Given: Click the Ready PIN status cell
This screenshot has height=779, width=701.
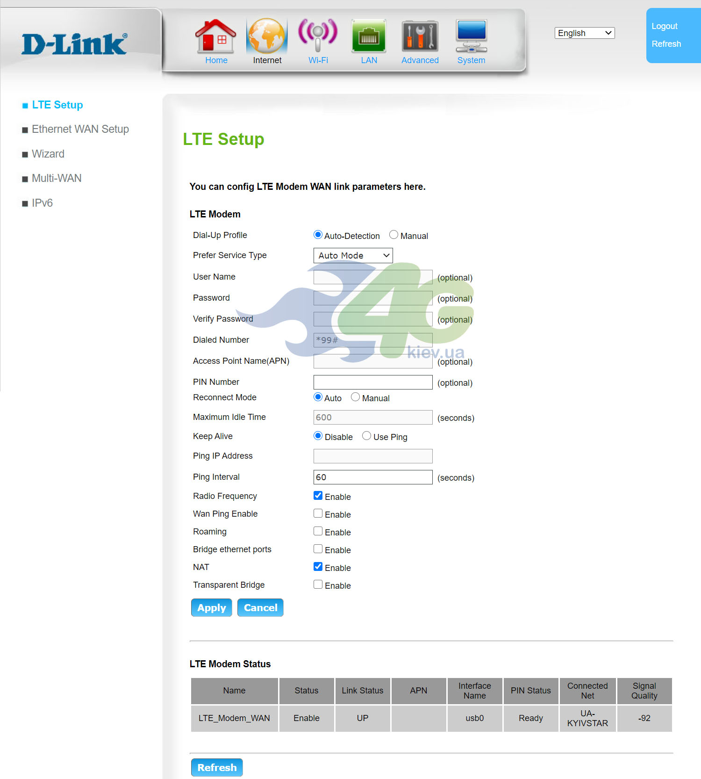Looking at the screenshot, I should click(531, 718).
